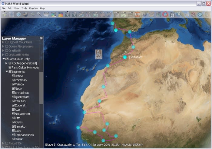The width and height of the screenshot is (212, 149).
Task: Click the Layer Manager panel title
Action: point(14,39)
